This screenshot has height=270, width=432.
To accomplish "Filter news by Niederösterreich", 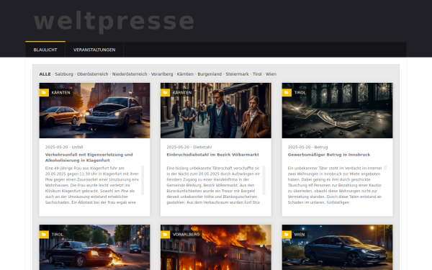I will [130, 74].
